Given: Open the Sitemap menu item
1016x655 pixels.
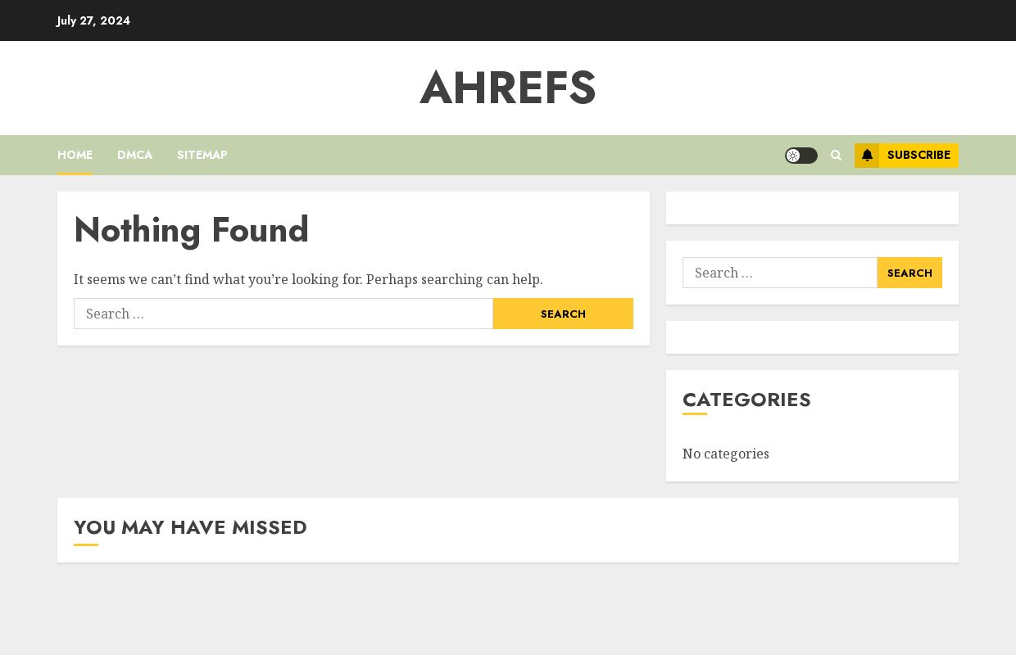Looking at the screenshot, I should point(202,155).
